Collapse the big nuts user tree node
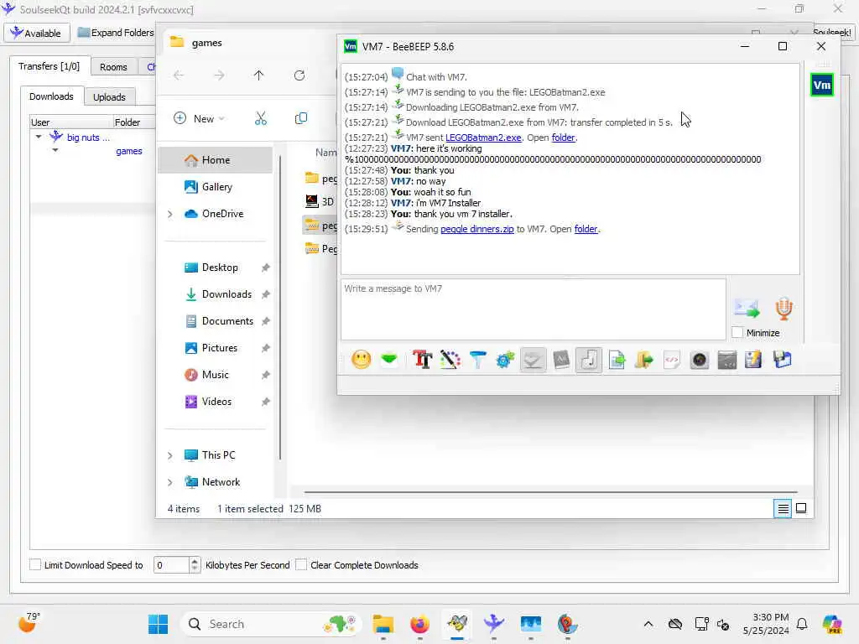 pyautogui.click(x=39, y=137)
